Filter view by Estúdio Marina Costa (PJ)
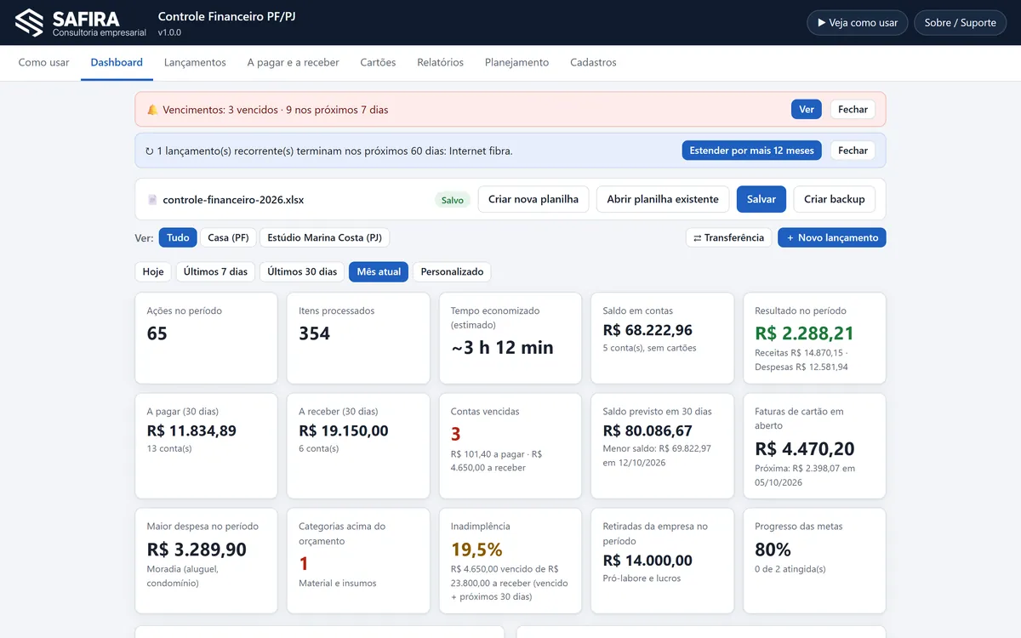Viewport: 1021px width, 638px height. point(324,237)
